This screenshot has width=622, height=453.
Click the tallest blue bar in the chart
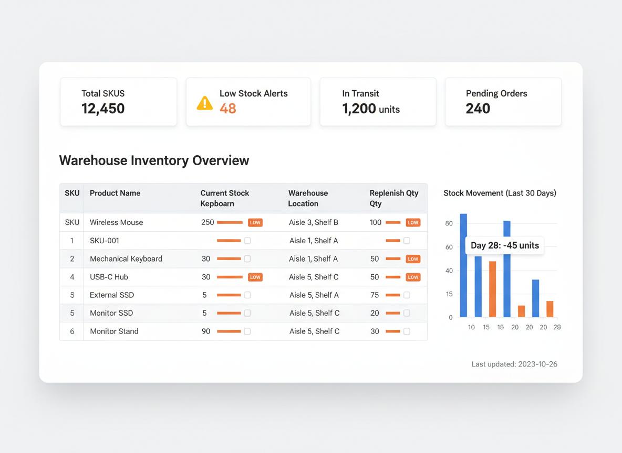(463, 265)
